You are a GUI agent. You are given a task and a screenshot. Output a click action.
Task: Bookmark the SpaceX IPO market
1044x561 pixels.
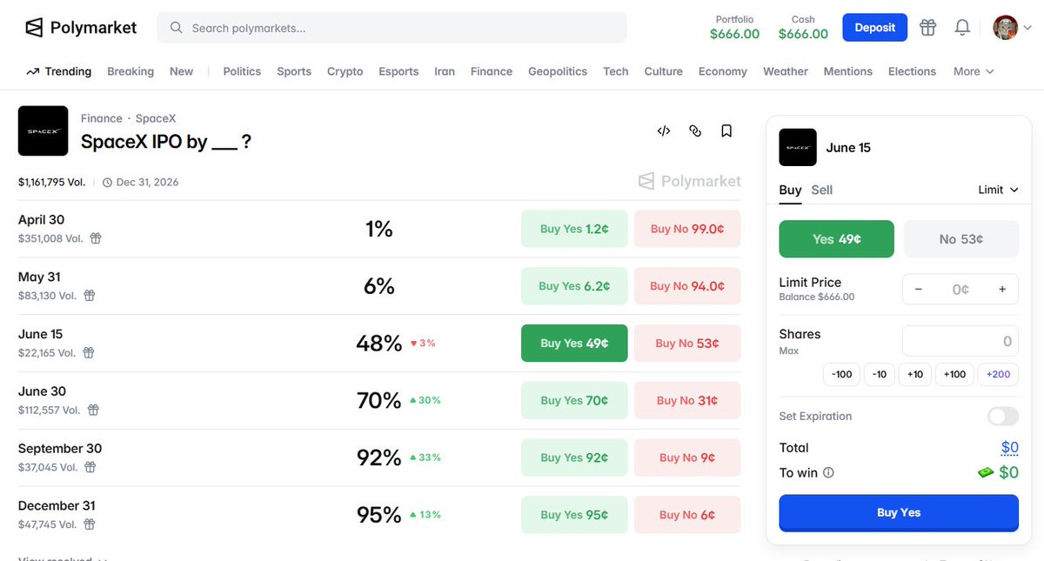point(726,130)
